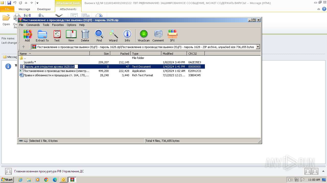Sort by Packed column header

coord(121,54)
